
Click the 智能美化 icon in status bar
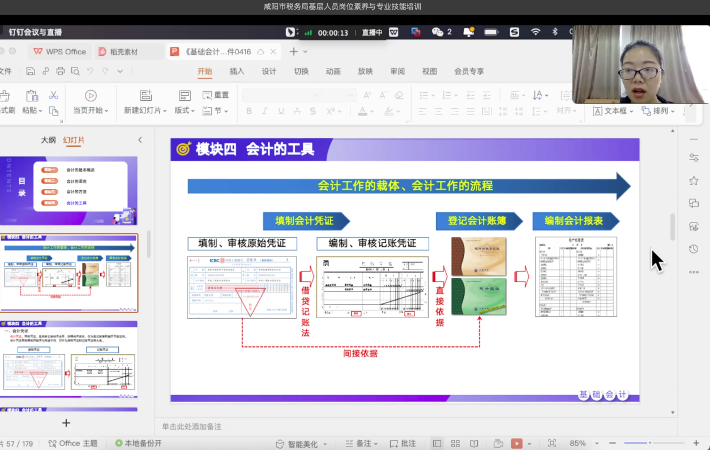280,444
